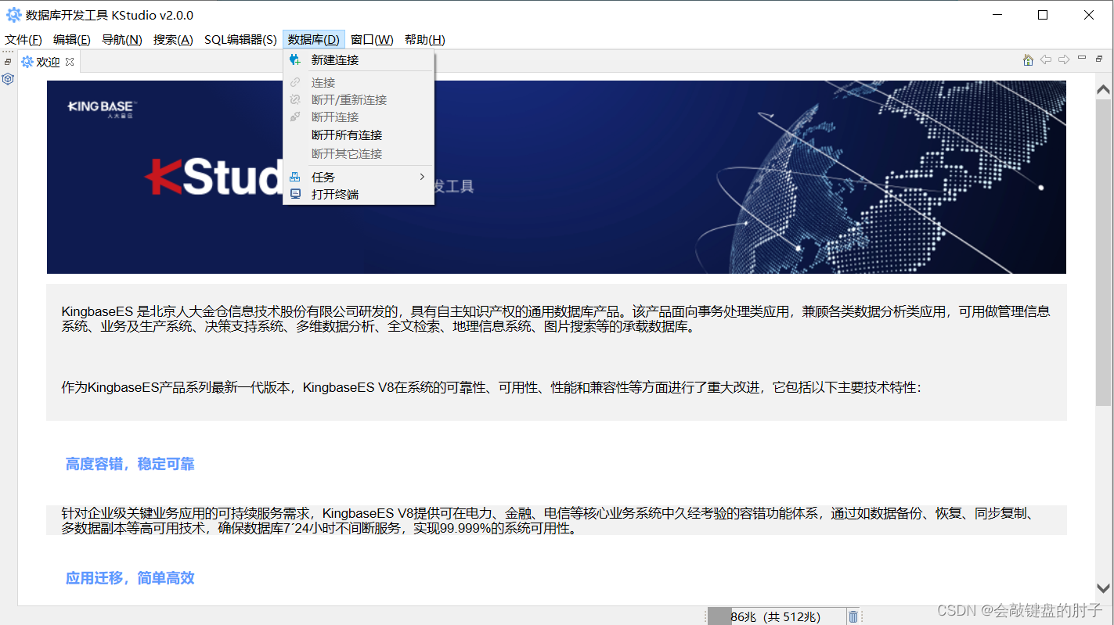Click the welcome tab gear icon
Viewport: 1114px width, 625px height.
click(x=27, y=62)
